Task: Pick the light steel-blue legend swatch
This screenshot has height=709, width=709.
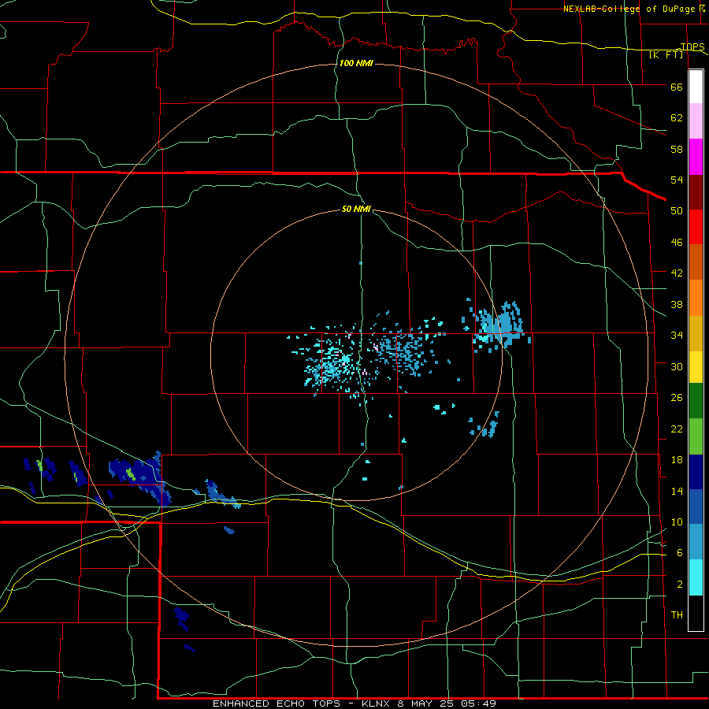Action: [696, 542]
